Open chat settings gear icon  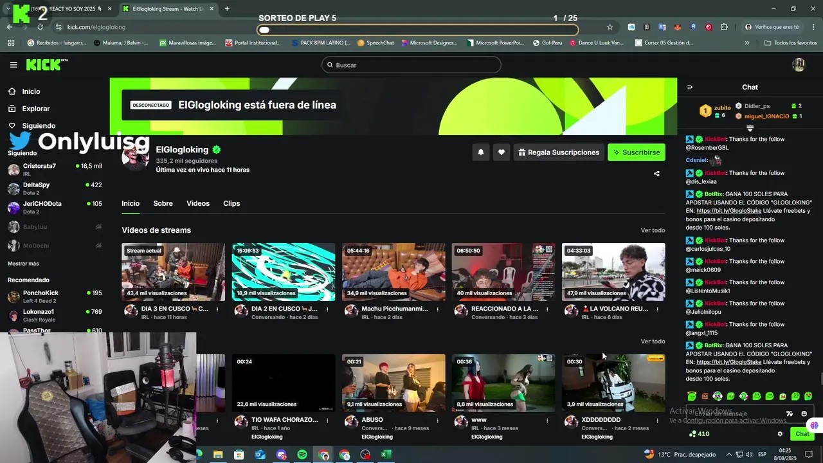(780, 434)
